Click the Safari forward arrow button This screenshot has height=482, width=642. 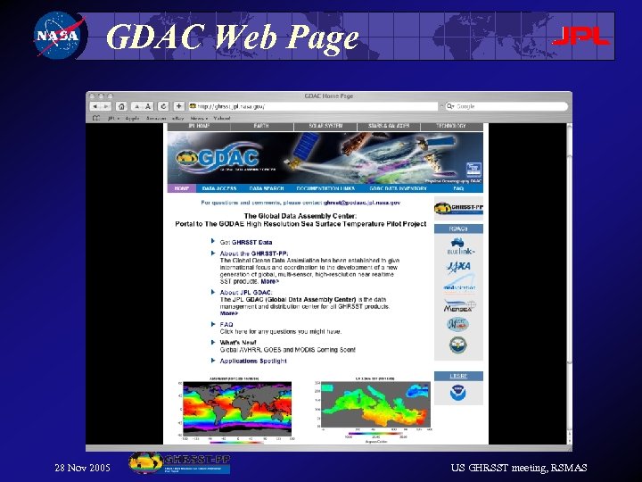pos(106,106)
